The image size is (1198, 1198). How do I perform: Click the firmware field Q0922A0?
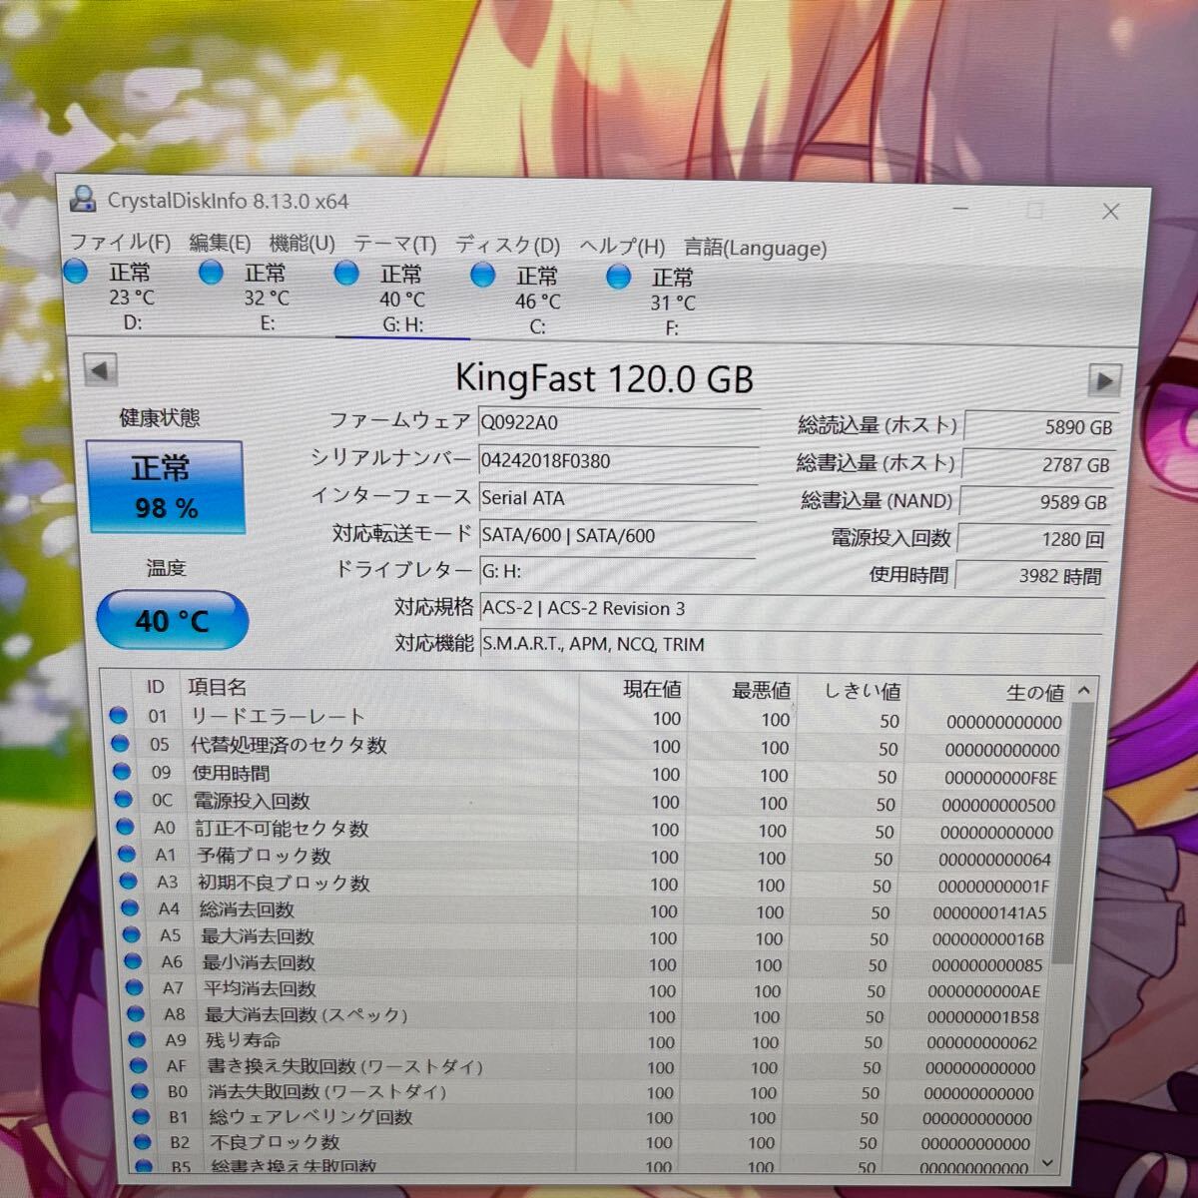coord(618,422)
